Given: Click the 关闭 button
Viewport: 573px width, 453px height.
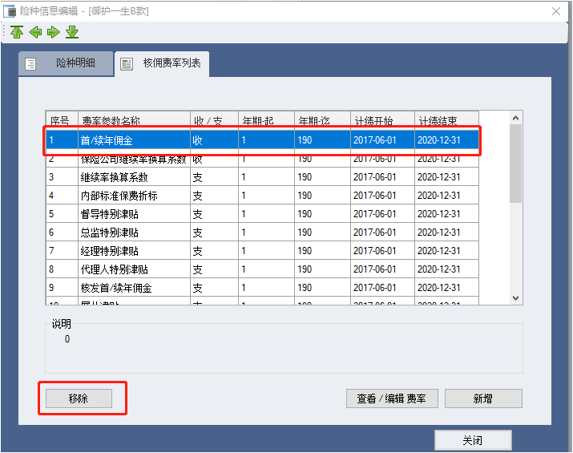Looking at the screenshot, I should [x=472, y=440].
